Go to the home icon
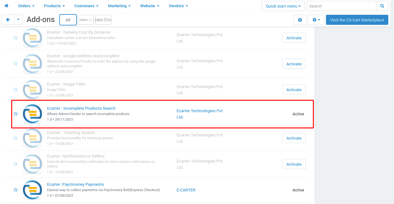Viewport: 394px width, 204px height. tap(6, 6)
